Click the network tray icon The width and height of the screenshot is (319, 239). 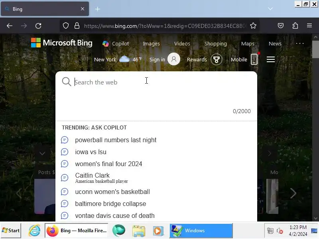pos(270,231)
